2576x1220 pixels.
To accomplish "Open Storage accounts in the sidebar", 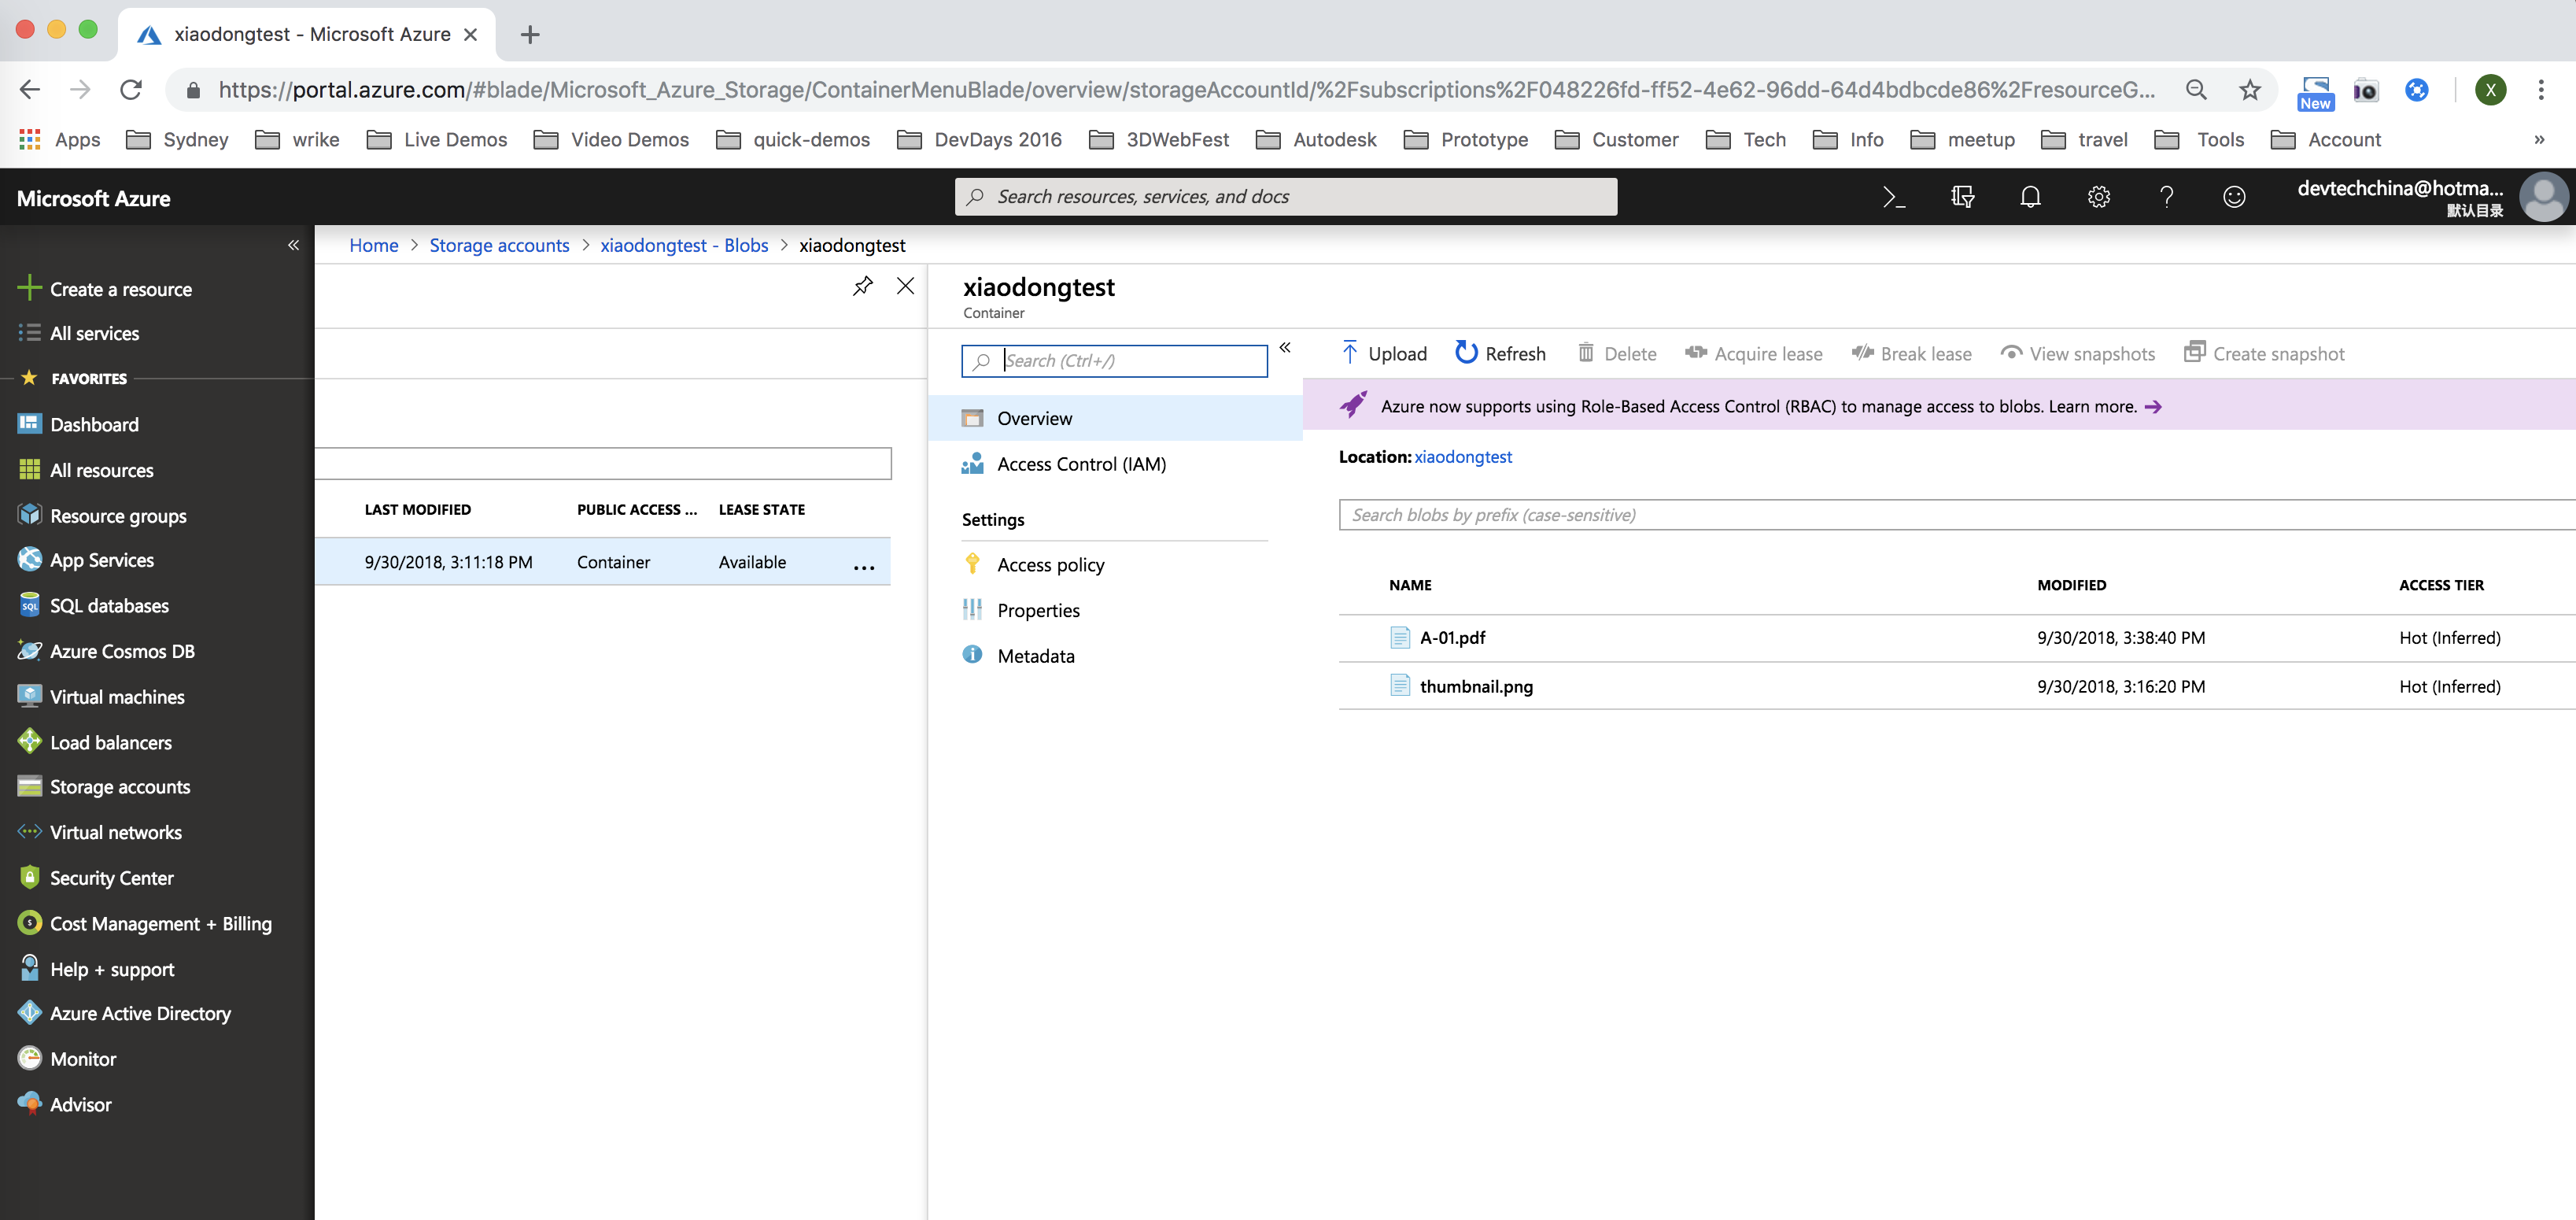I will click(120, 787).
